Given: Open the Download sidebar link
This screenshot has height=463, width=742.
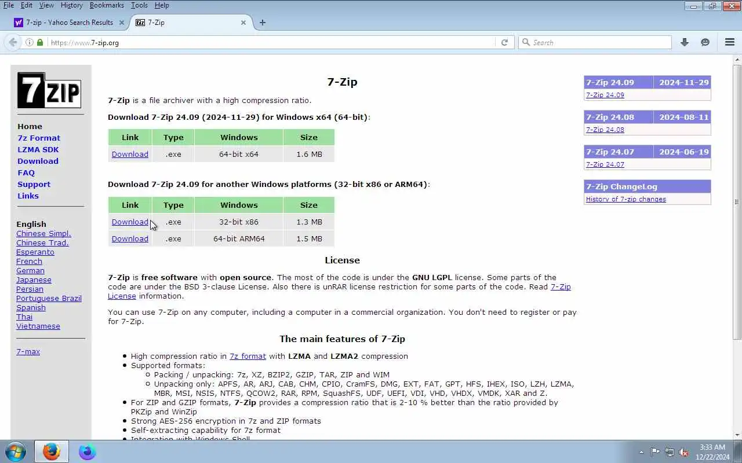Looking at the screenshot, I should (x=38, y=161).
